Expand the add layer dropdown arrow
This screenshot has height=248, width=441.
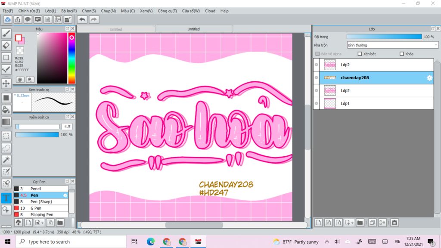[x=352, y=223]
